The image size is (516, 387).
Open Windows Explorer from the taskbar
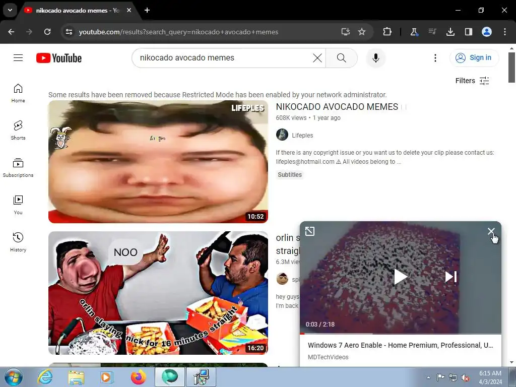[x=76, y=377]
